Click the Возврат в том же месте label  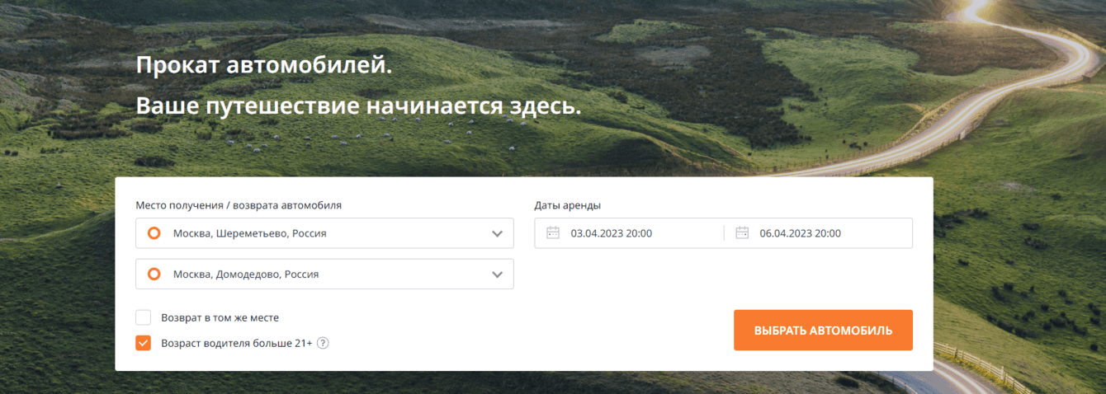click(x=220, y=317)
